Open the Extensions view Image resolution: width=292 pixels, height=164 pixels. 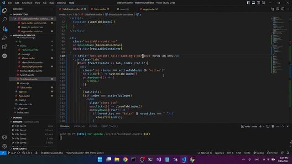5,46
